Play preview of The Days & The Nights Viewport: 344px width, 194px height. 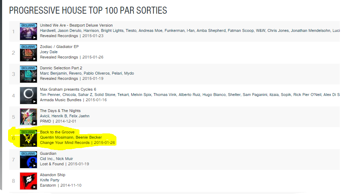click(34, 123)
